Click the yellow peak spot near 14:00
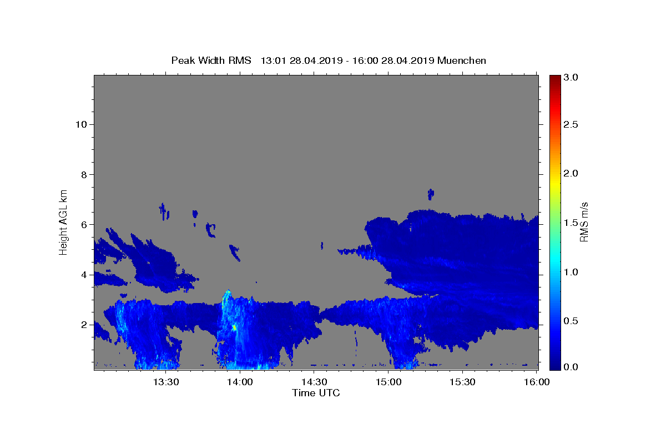 point(235,327)
